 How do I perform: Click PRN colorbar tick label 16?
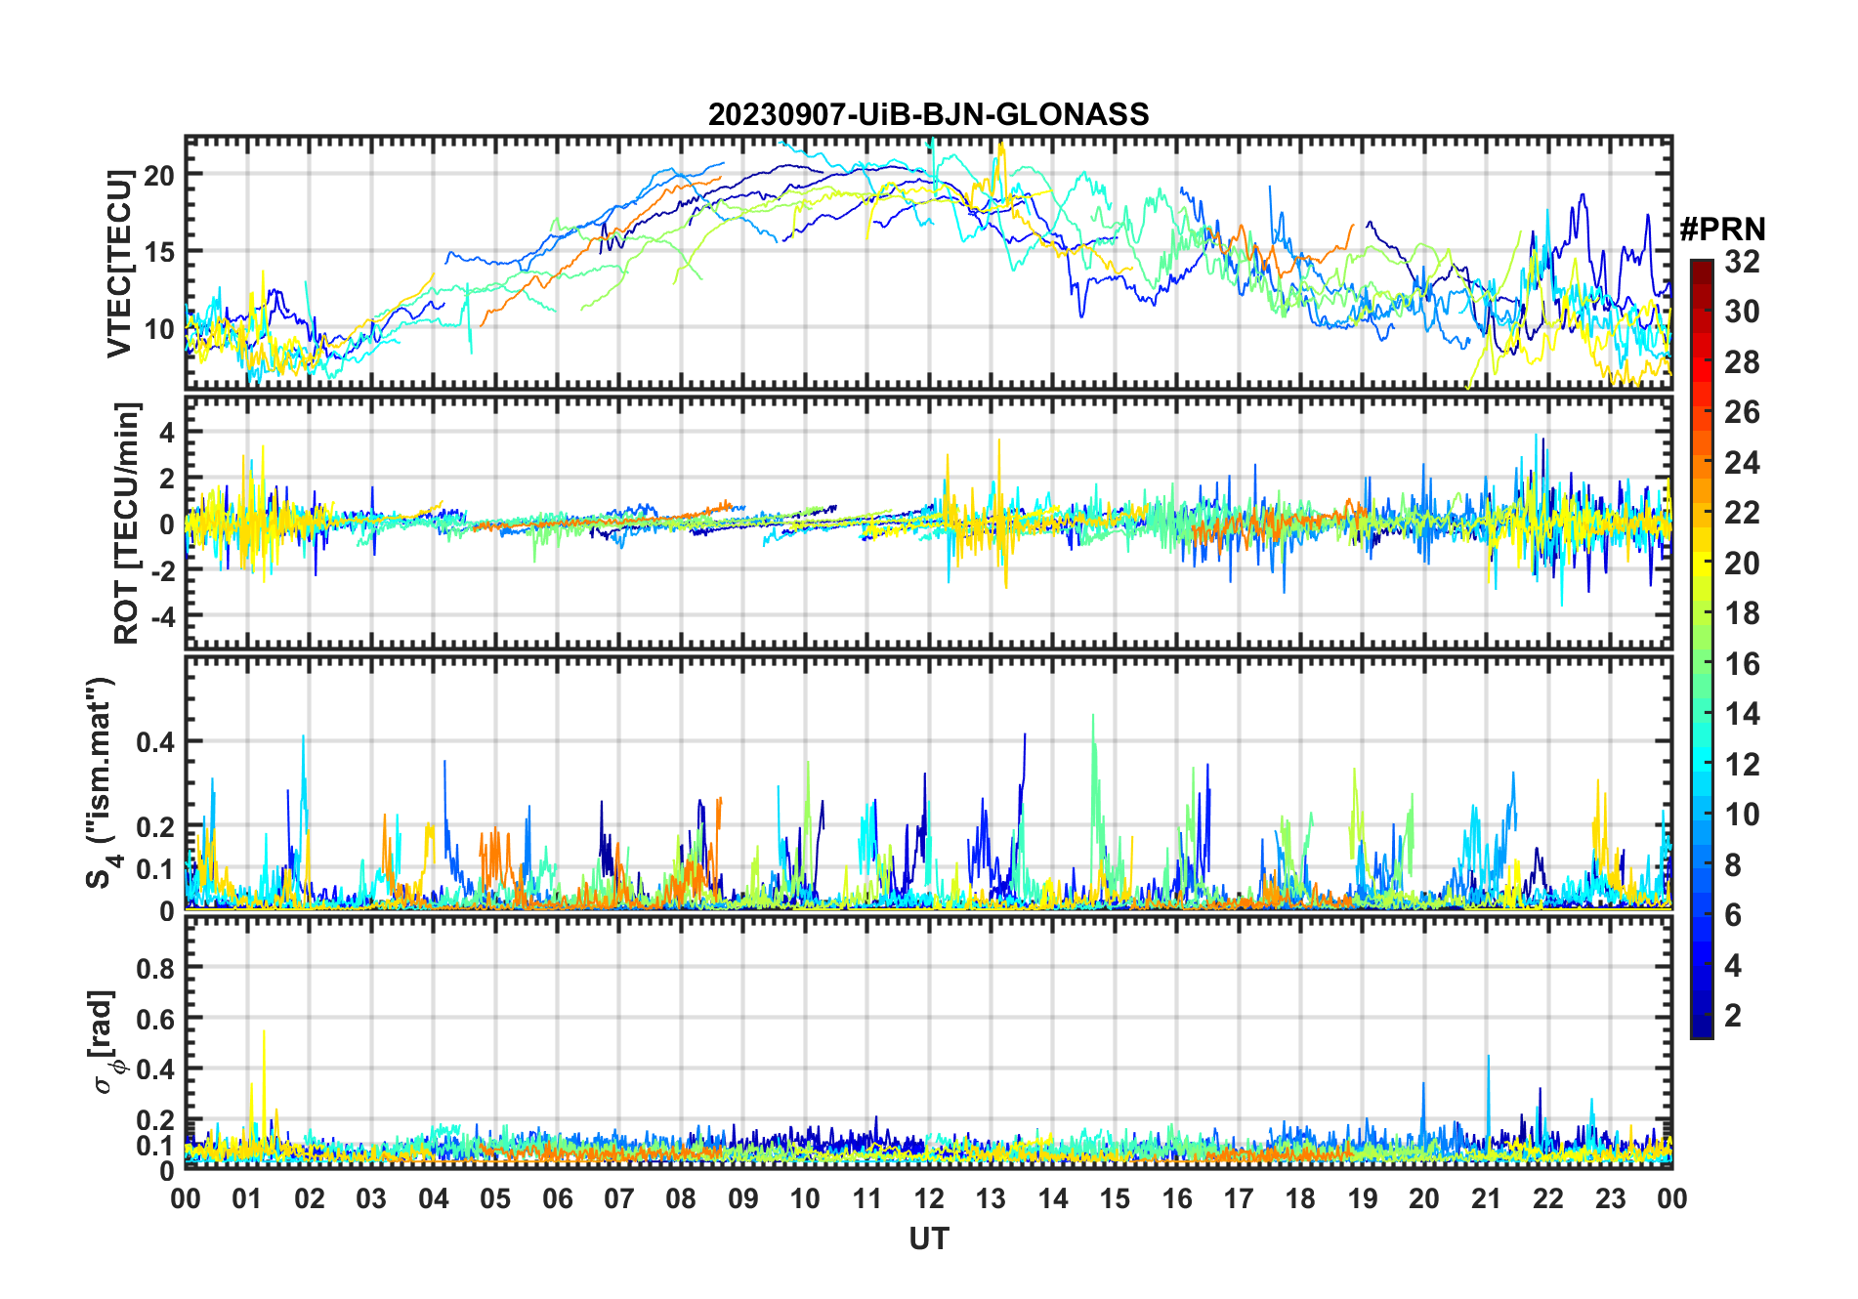[x=1742, y=664]
